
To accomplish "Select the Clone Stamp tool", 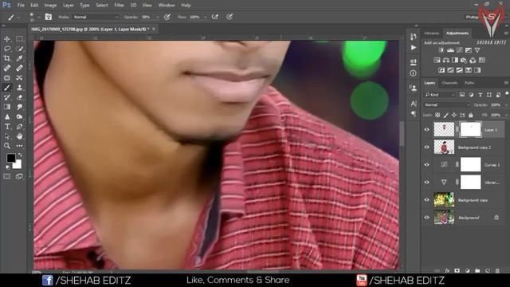I will pos(19,88).
